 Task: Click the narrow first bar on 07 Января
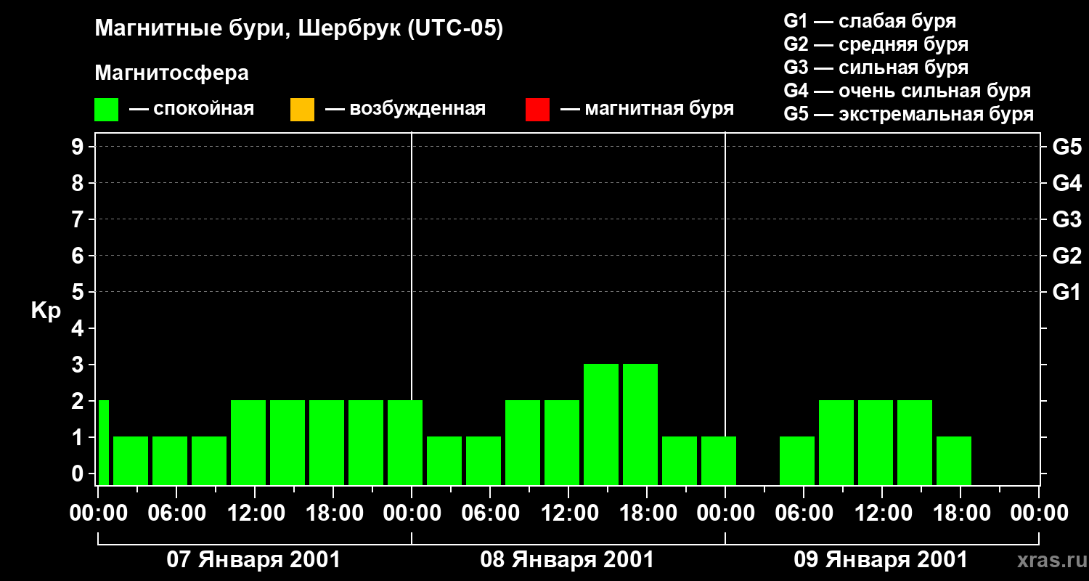coord(103,442)
